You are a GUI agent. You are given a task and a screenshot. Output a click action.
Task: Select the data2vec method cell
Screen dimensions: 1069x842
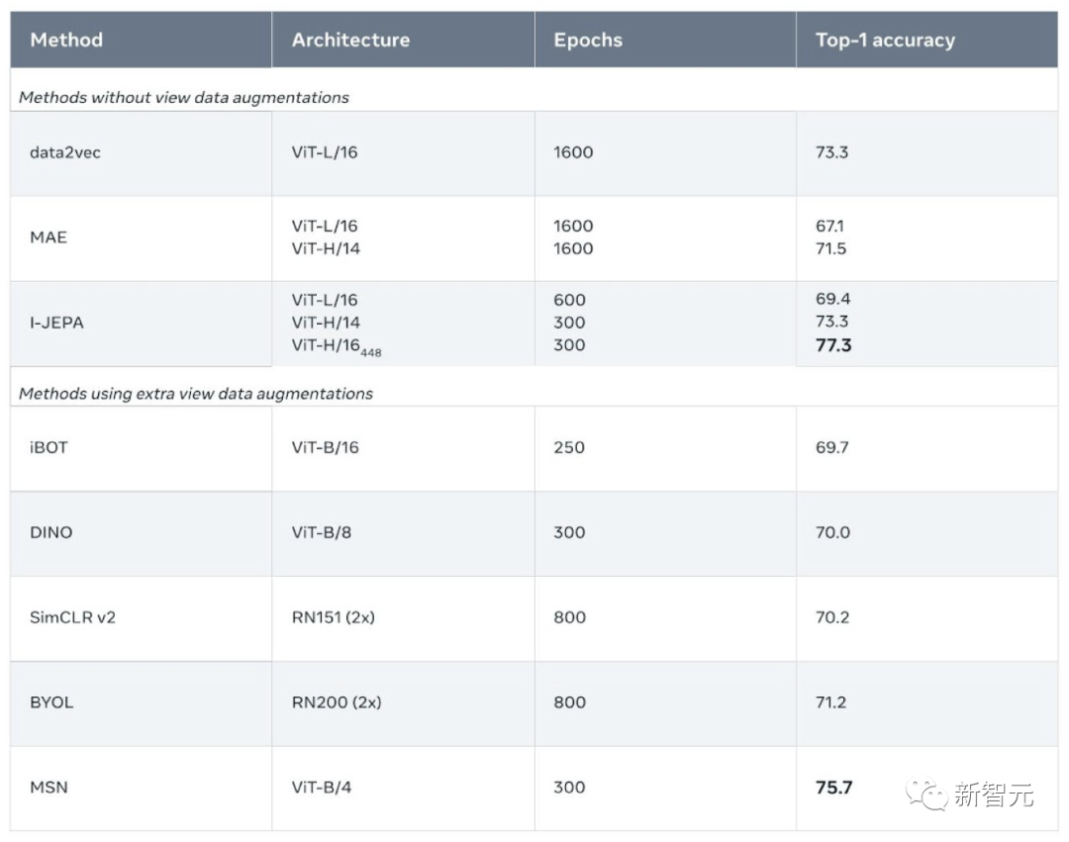click(x=142, y=153)
